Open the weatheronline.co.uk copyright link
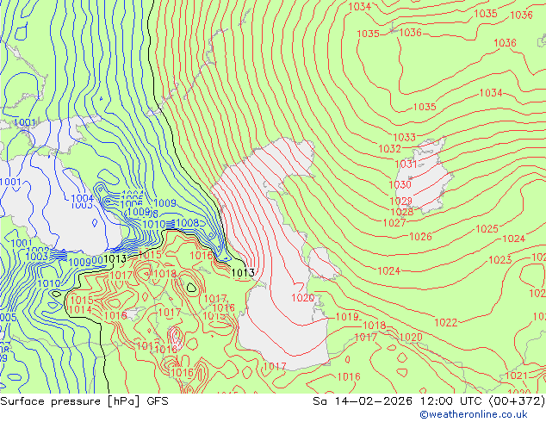The image size is (546, 422). [474, 414]
